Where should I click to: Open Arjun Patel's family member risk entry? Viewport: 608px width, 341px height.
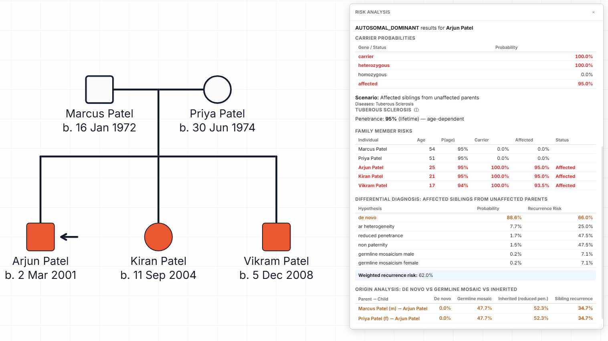pos(370,167)
